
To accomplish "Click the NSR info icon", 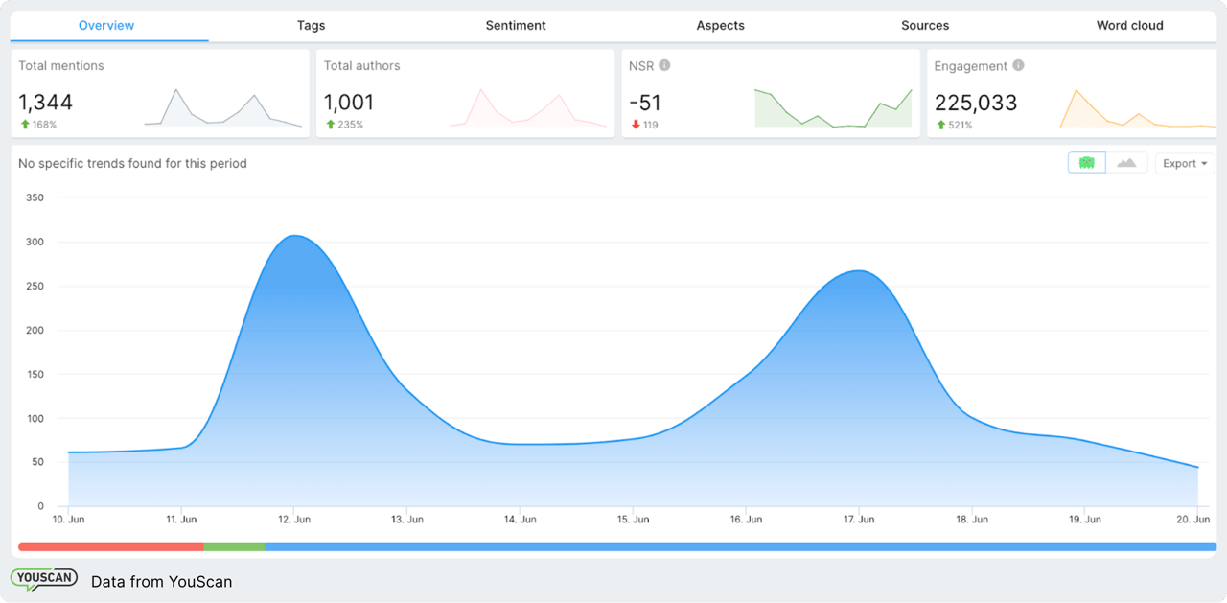I will pos(664,65).
